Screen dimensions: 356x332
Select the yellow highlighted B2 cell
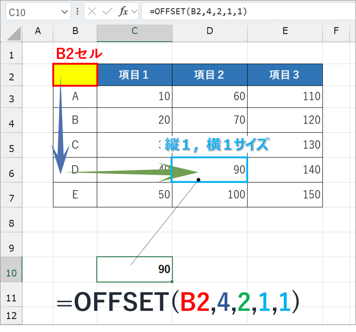tap(75, 75)
